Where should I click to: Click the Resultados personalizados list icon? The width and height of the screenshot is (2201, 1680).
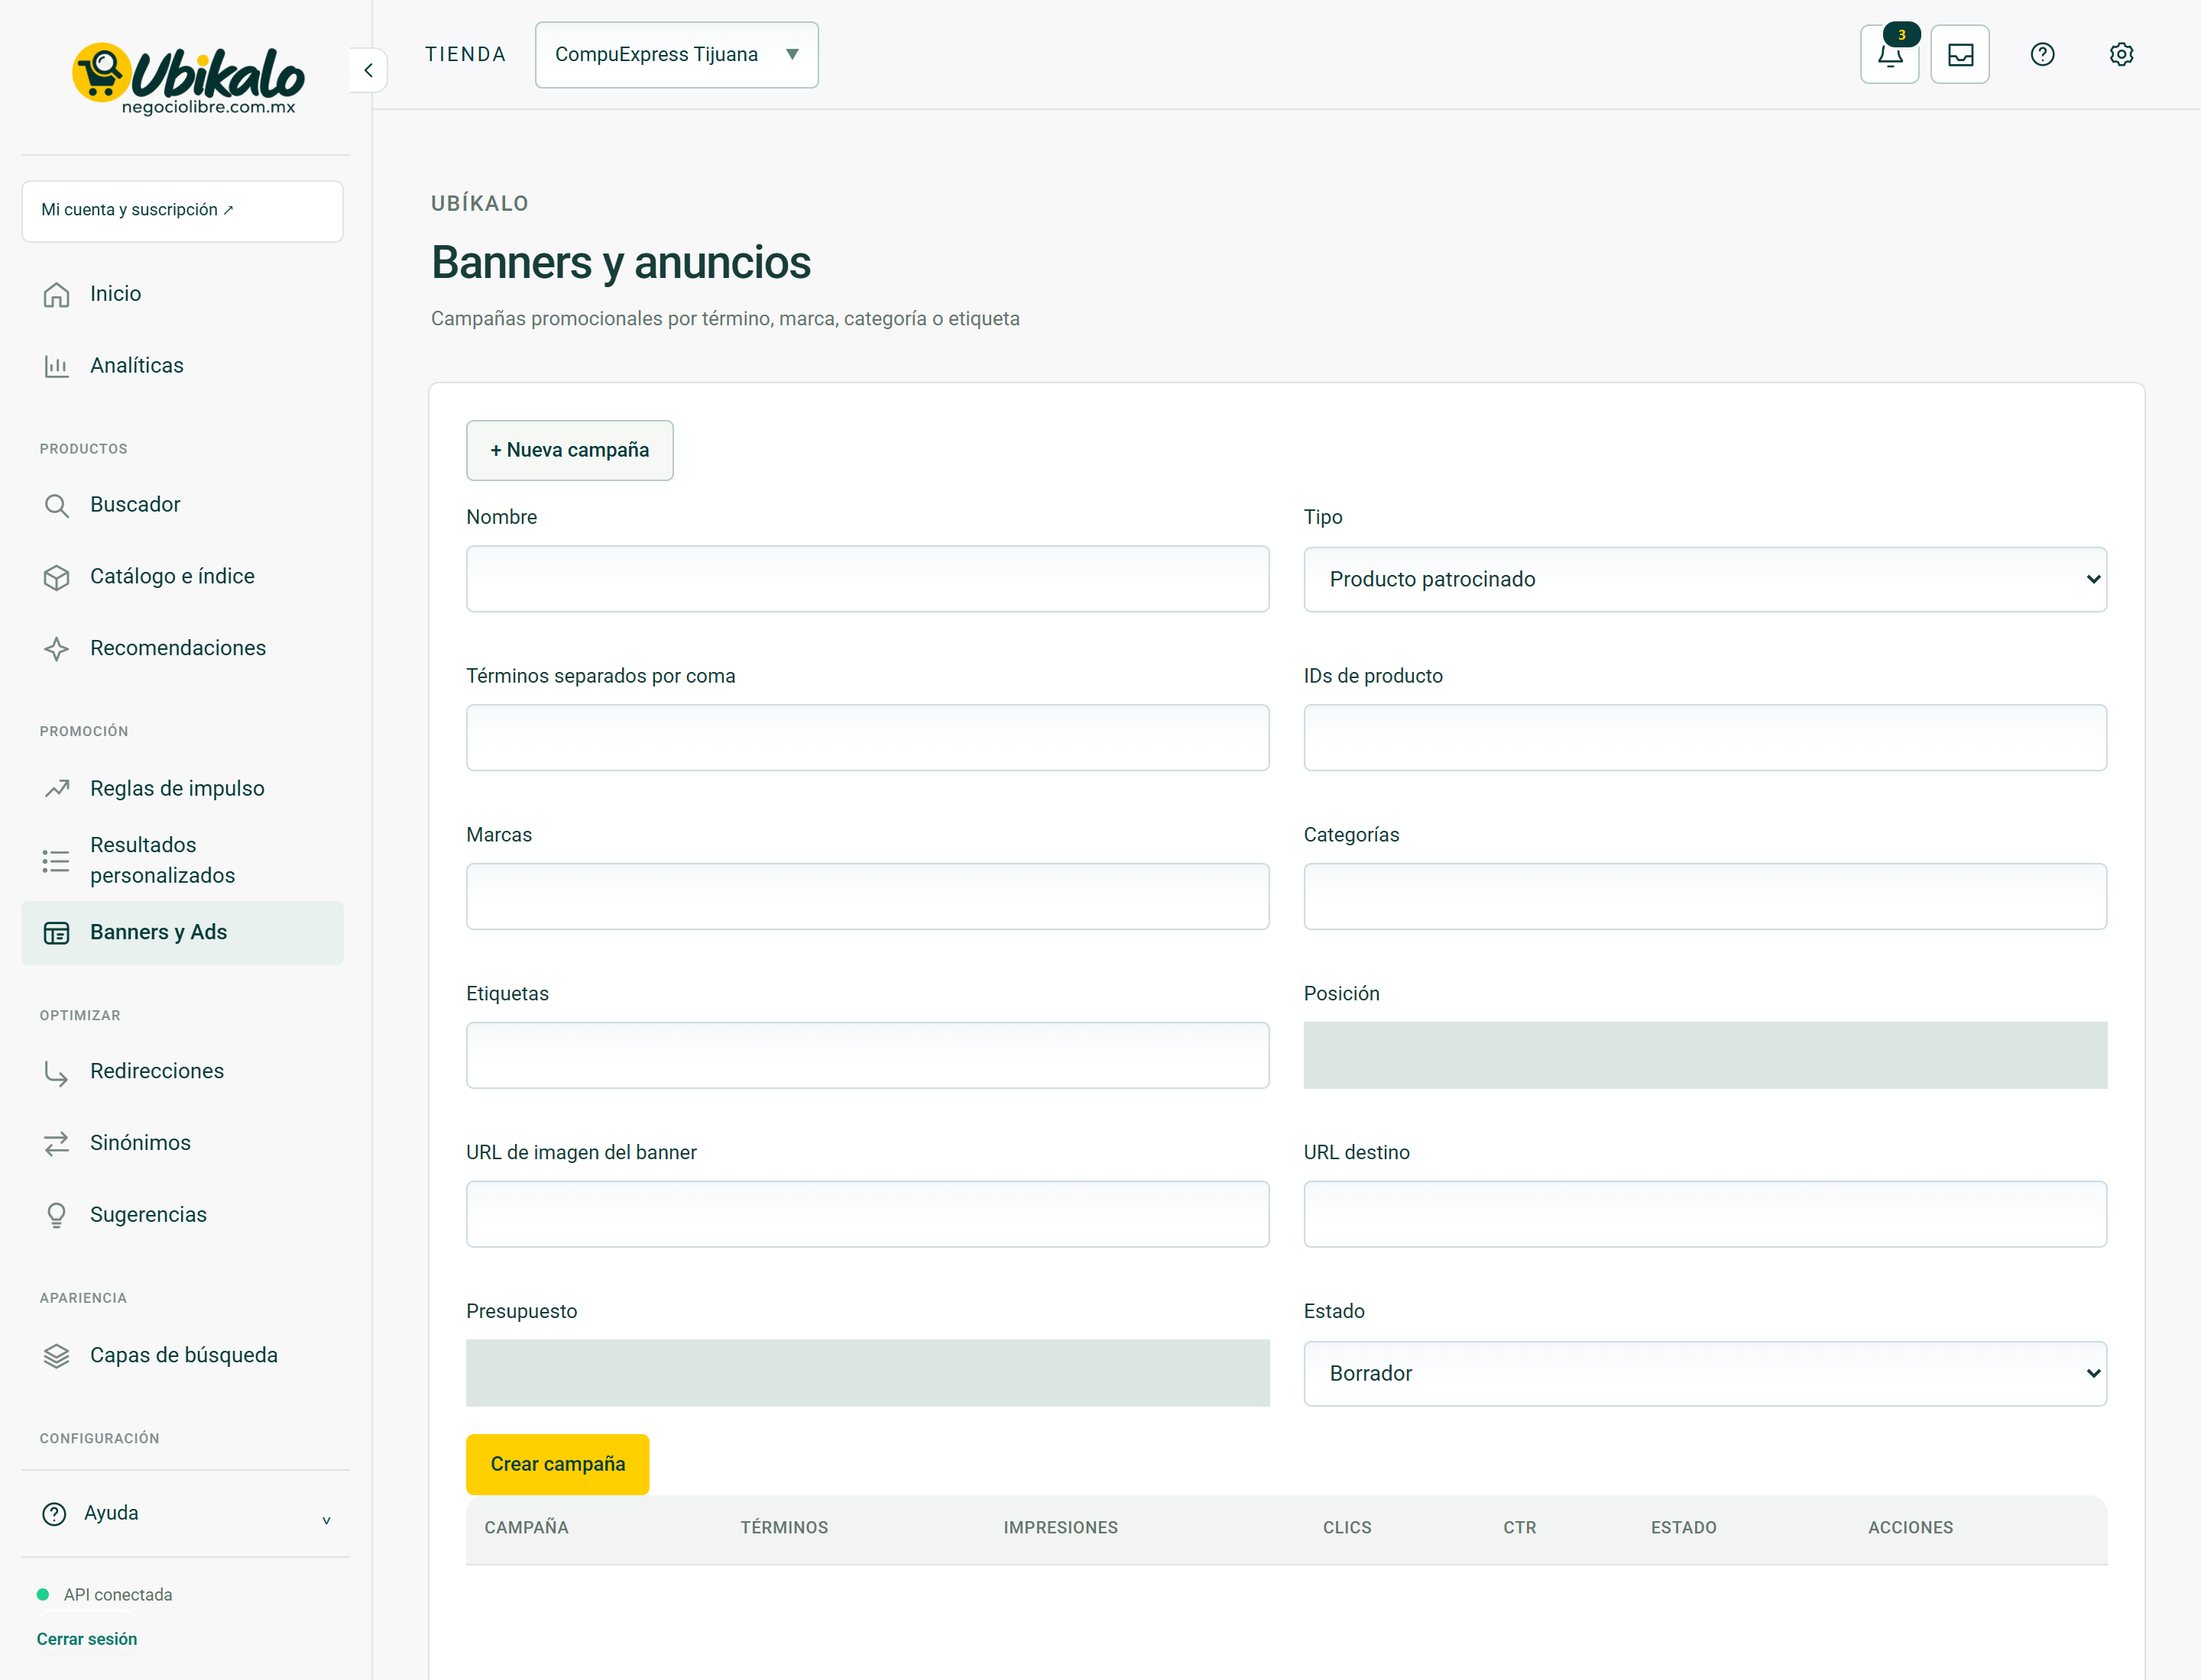coord(56,861)
